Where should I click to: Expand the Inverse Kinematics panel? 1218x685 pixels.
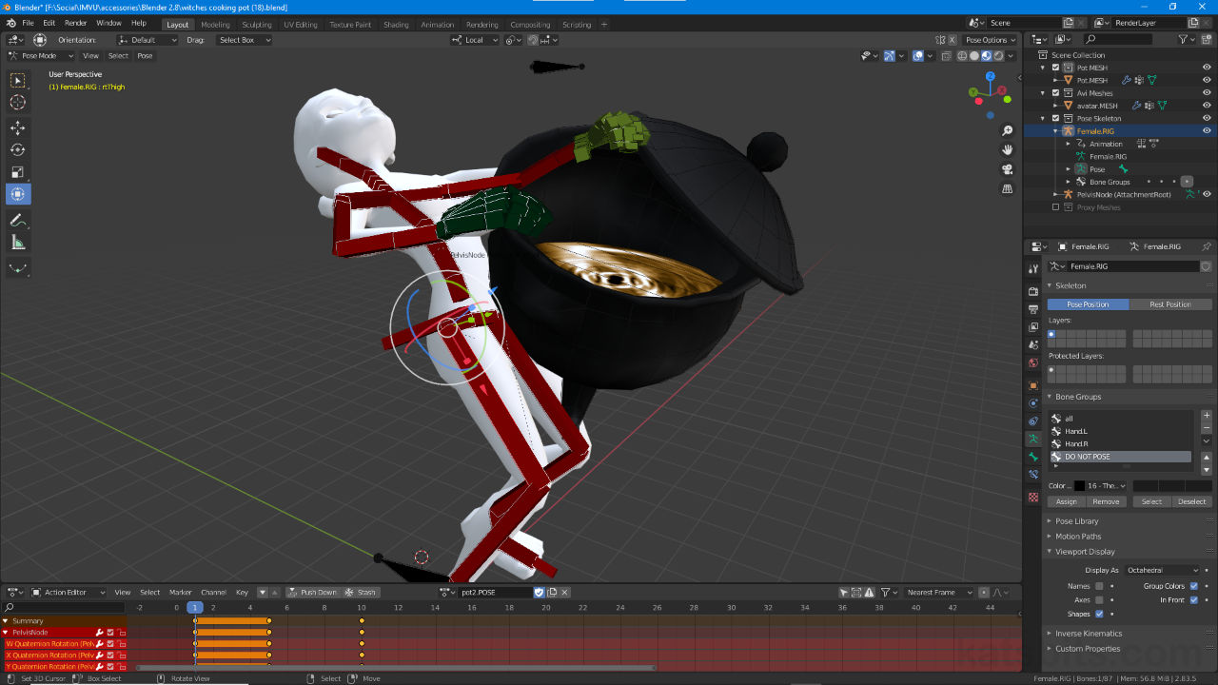click(x=1088, y=634)
